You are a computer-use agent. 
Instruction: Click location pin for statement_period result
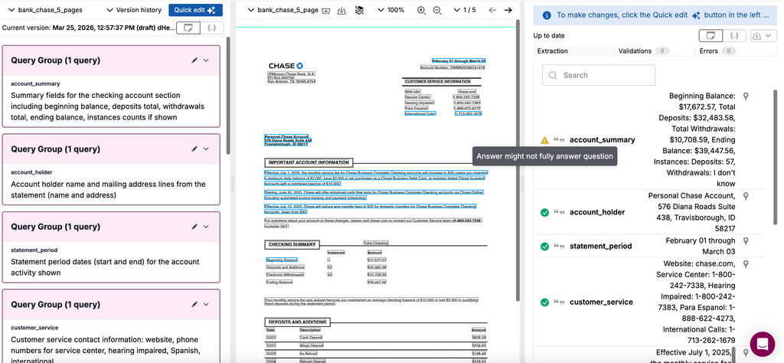746,241
